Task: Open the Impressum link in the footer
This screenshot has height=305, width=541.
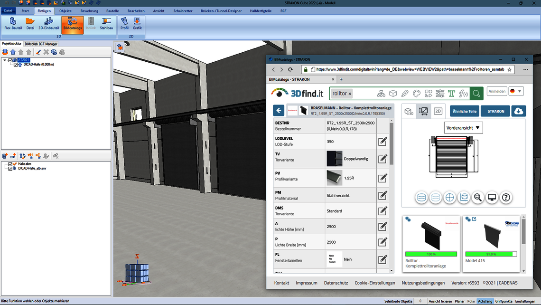Action: tap(307, 283)
